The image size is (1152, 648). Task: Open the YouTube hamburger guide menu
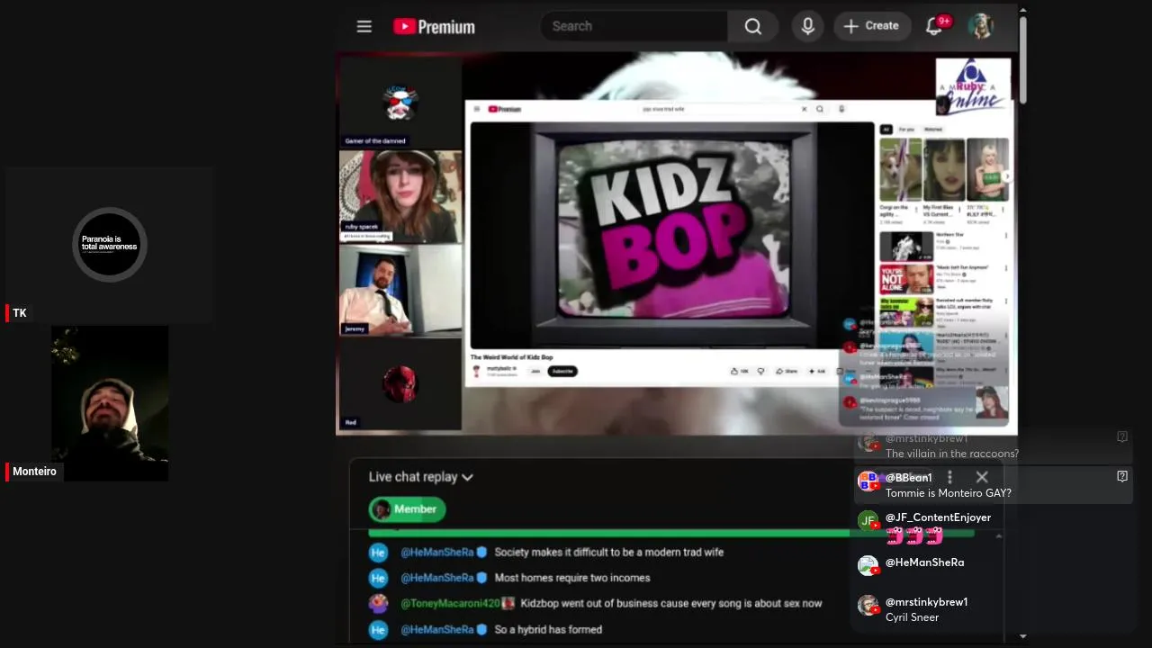[x=364, y=26]
